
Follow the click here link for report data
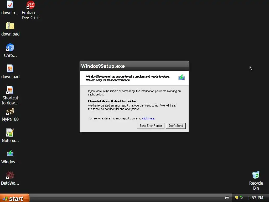click(149, 118)
